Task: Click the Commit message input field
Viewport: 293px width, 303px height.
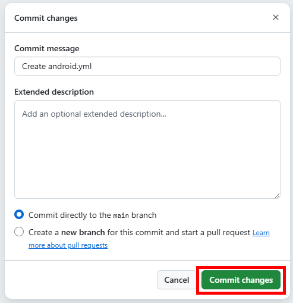Action: (x=147, y=66)
